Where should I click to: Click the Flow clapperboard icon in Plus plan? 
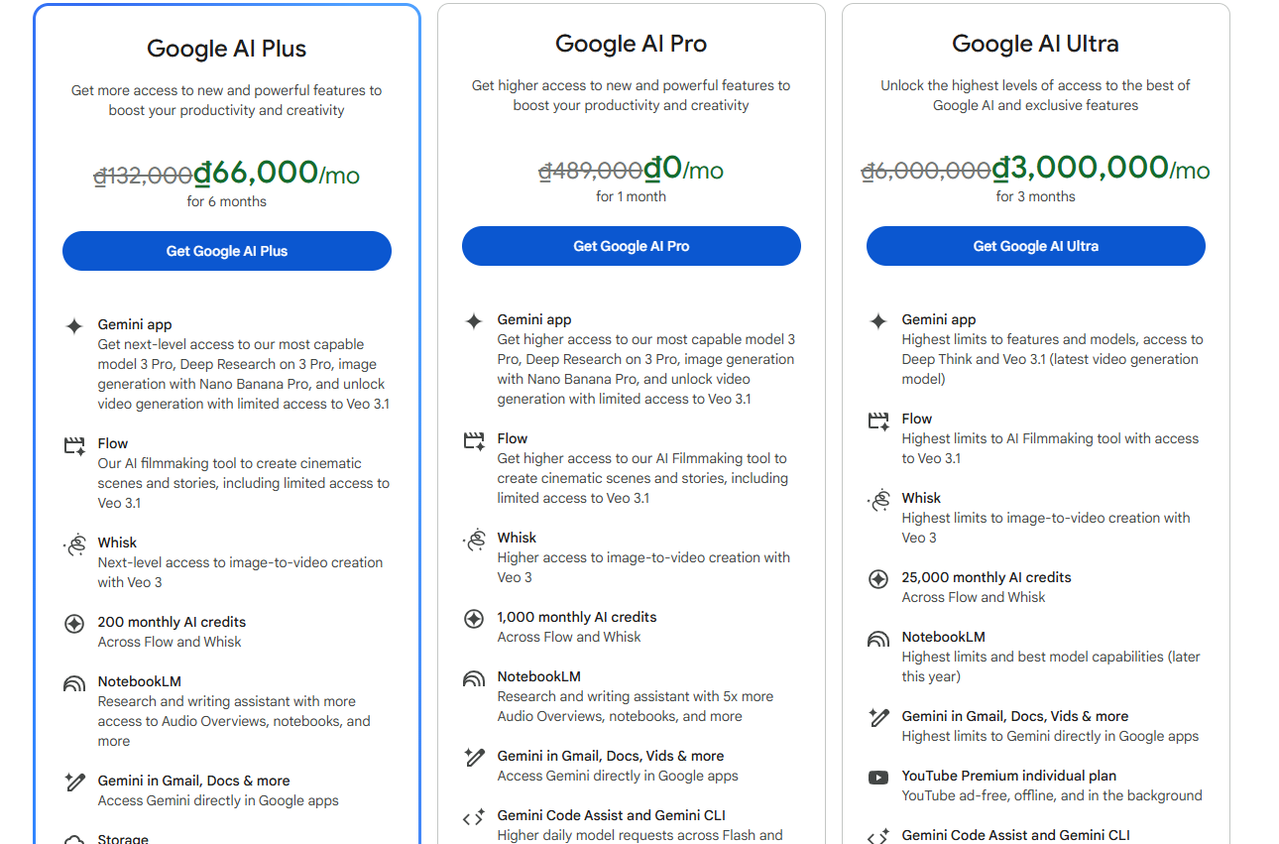point(74,445)
